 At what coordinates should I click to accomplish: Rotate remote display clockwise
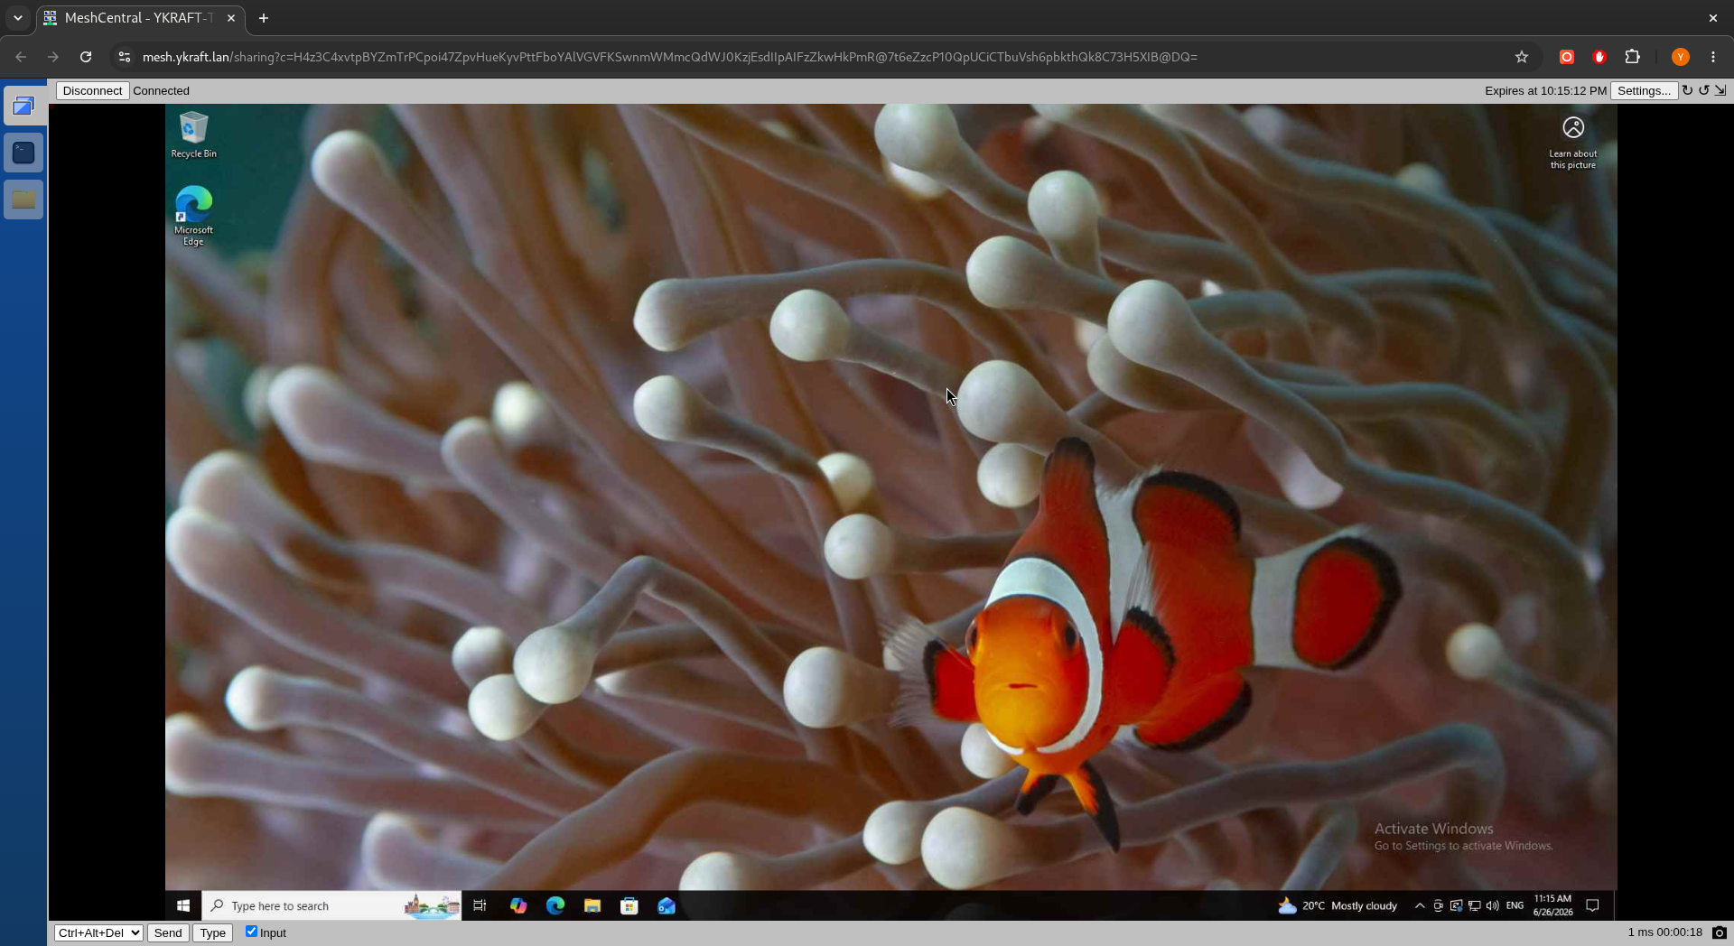[1687, 90]
